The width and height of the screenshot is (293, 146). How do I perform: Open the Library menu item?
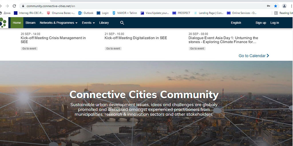(104, 23)
